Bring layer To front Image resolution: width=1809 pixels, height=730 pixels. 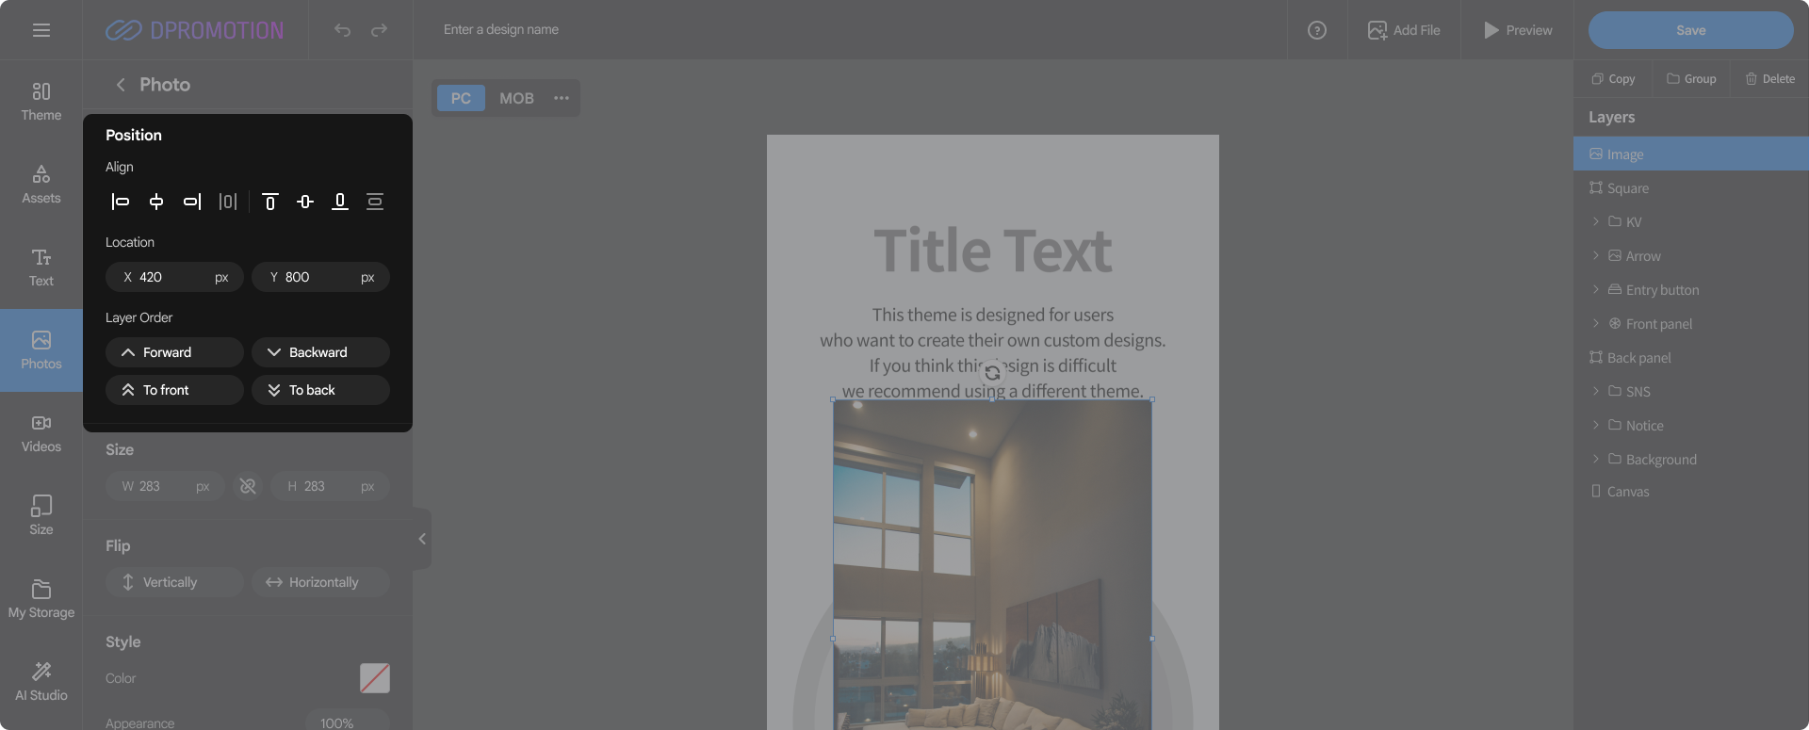pos(174,390)
